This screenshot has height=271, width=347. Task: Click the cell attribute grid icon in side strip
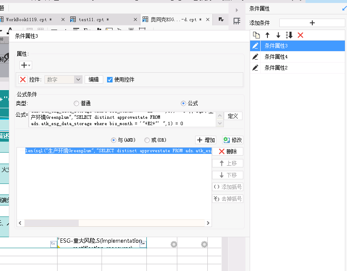tap(237, 21)
